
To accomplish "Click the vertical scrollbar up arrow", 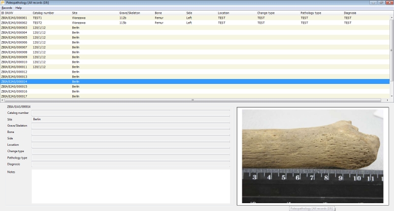I will click(x=392, y=13).
